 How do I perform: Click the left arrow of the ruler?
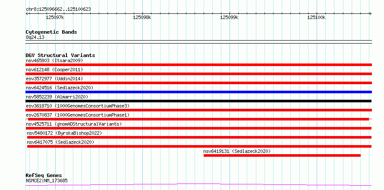(27, 13)
